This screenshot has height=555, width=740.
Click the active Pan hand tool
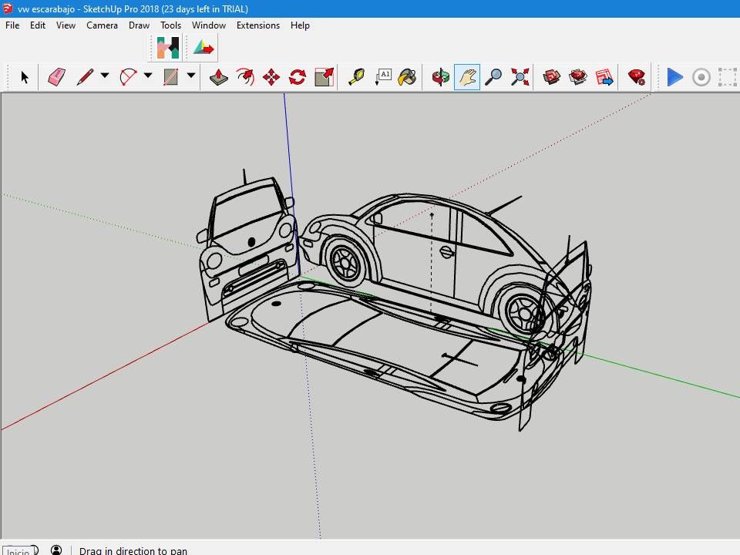[467, 77]
